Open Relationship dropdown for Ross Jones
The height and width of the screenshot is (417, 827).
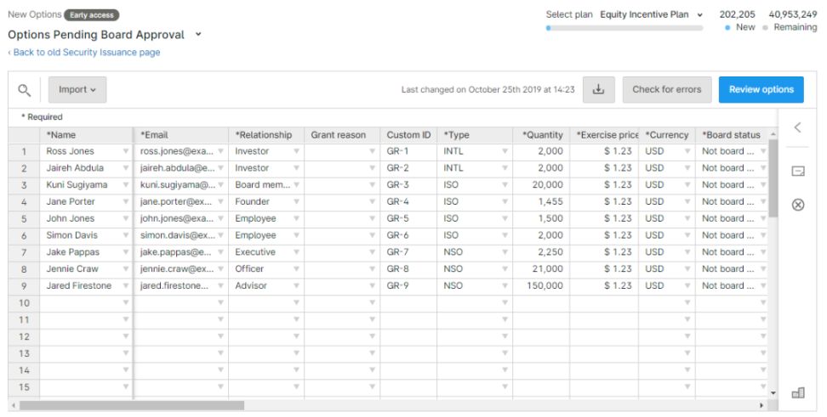[296, 151]
